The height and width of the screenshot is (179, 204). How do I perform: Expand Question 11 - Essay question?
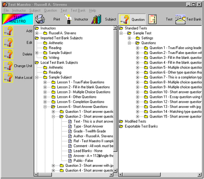click(x=138, y=97)
